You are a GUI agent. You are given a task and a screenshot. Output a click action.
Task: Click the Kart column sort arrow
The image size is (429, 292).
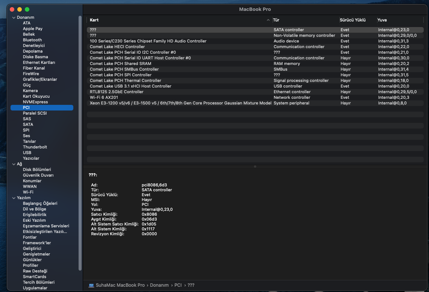(x=268, y=20)
